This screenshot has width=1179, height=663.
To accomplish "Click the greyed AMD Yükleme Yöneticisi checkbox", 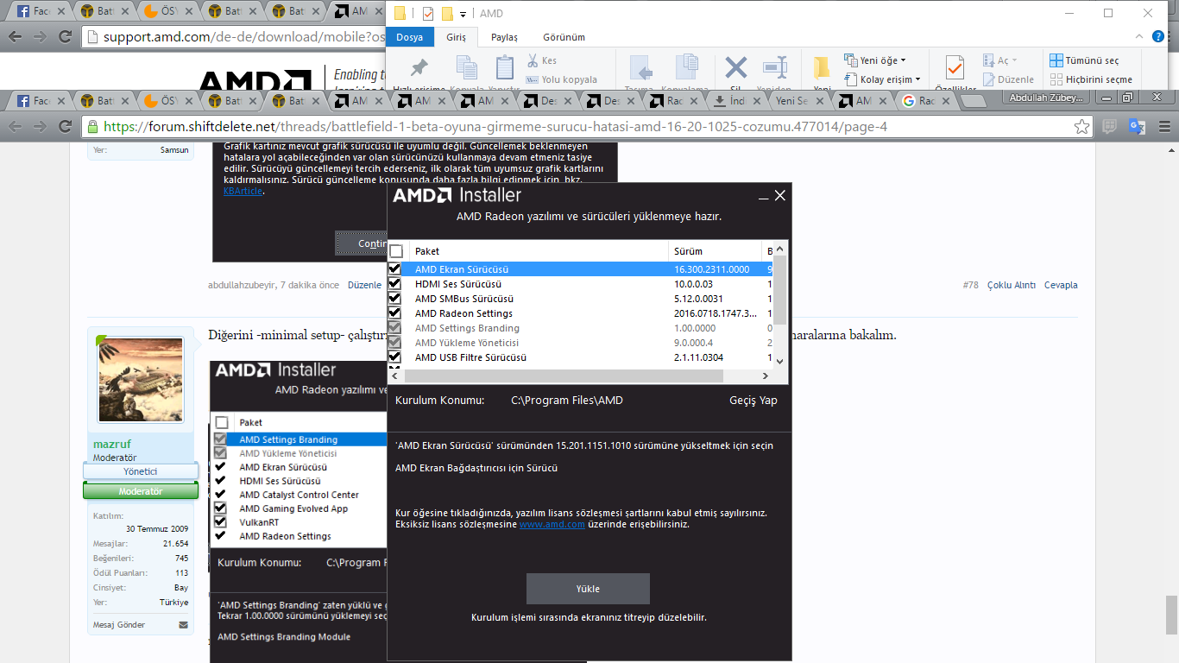I will pos(395,343).
